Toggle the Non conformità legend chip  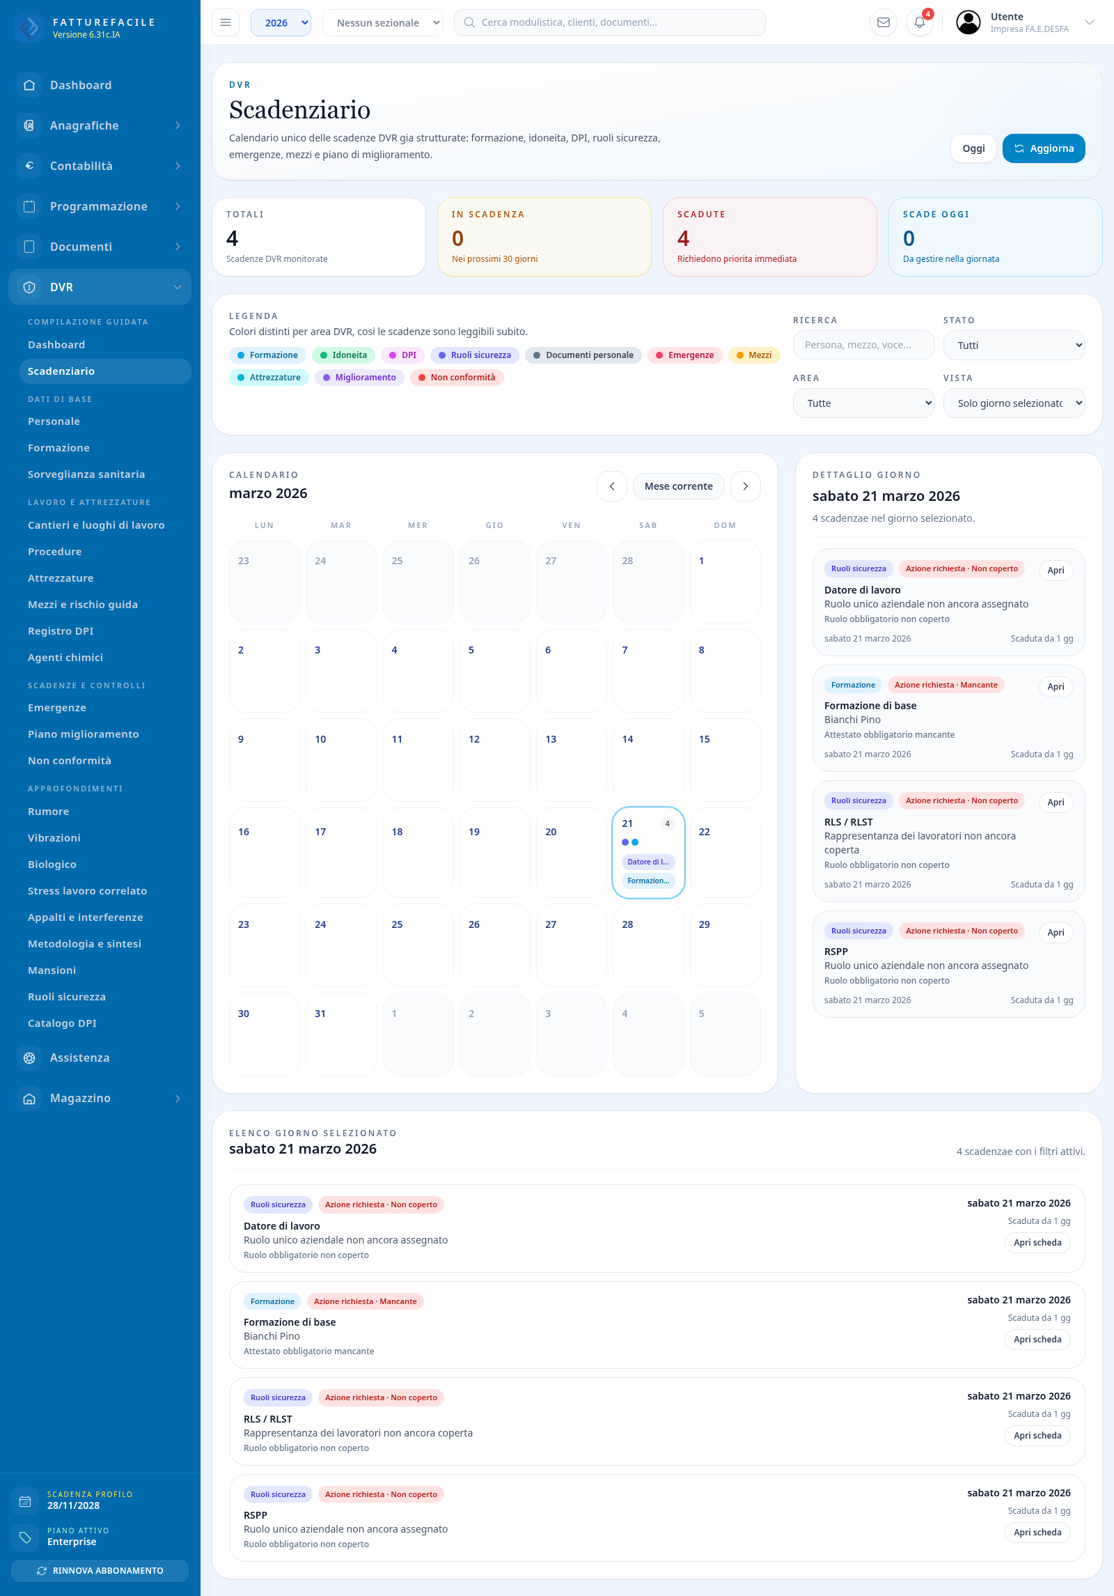457,378
